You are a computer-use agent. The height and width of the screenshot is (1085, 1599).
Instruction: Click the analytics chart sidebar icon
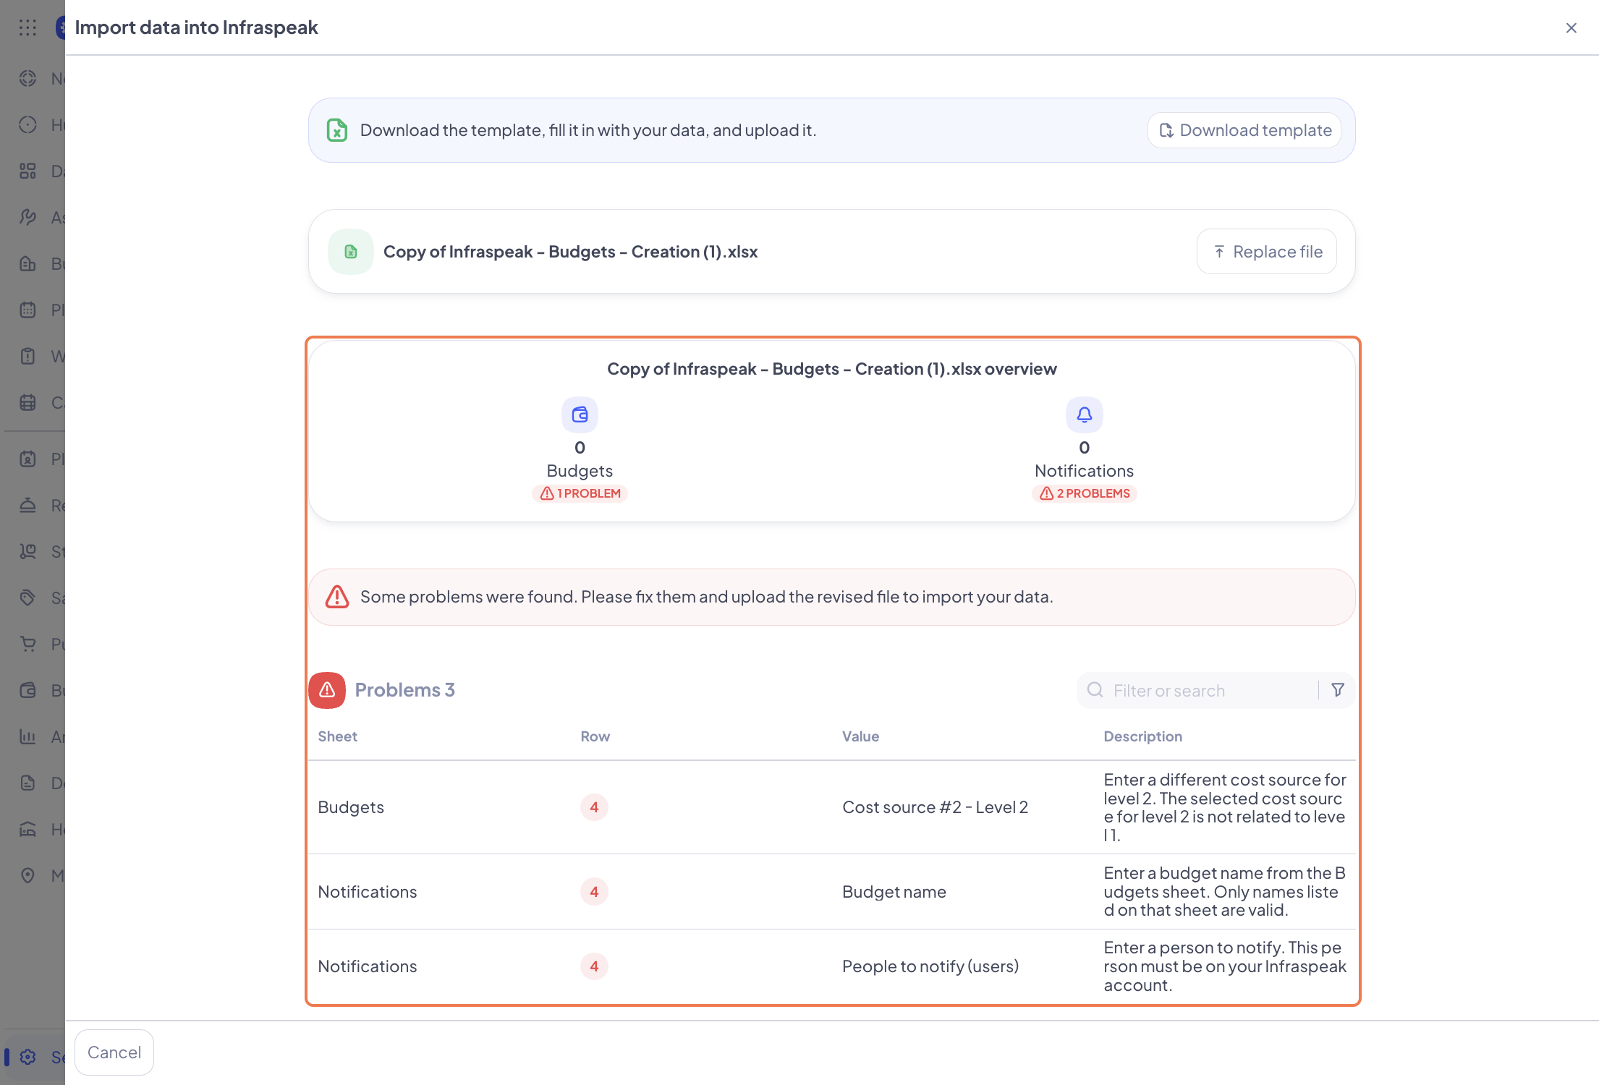[x=27, y=736]
